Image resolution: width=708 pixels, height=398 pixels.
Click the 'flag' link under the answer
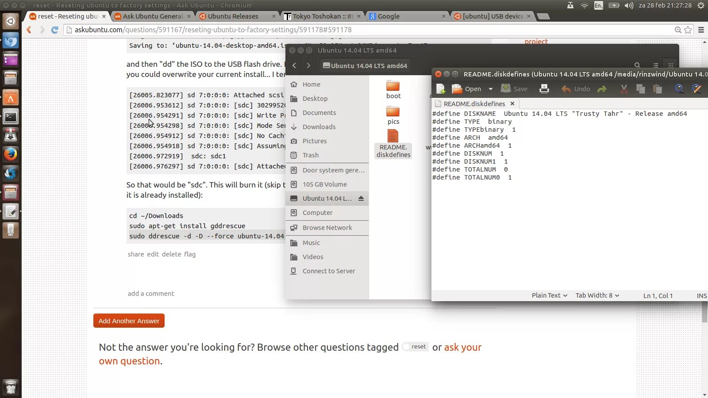pyautogui.click(x=190, y=254)
